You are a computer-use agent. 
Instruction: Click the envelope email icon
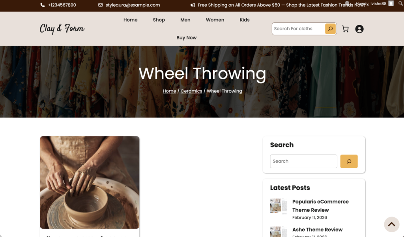[x=101, y=5]
